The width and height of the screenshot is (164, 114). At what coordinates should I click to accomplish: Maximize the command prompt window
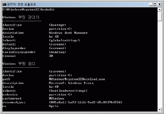[155, 4]
